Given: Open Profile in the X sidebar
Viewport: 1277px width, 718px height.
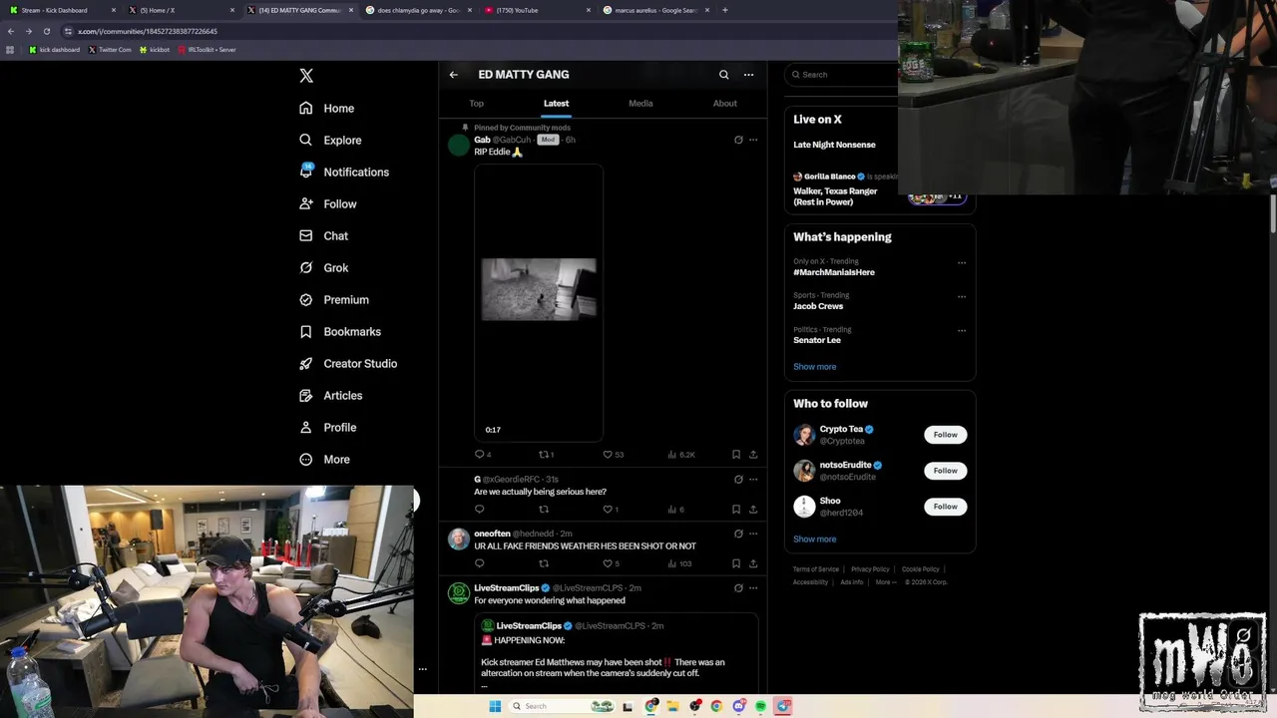Looking at the screenshot, I should [x=327, y=427].
